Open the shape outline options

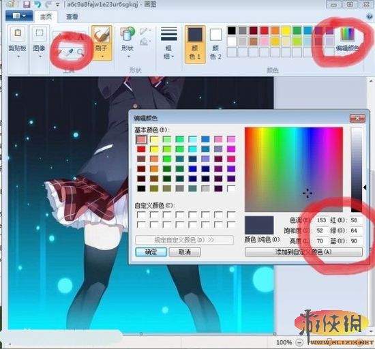pyautogui.click(x=145, y=31)
